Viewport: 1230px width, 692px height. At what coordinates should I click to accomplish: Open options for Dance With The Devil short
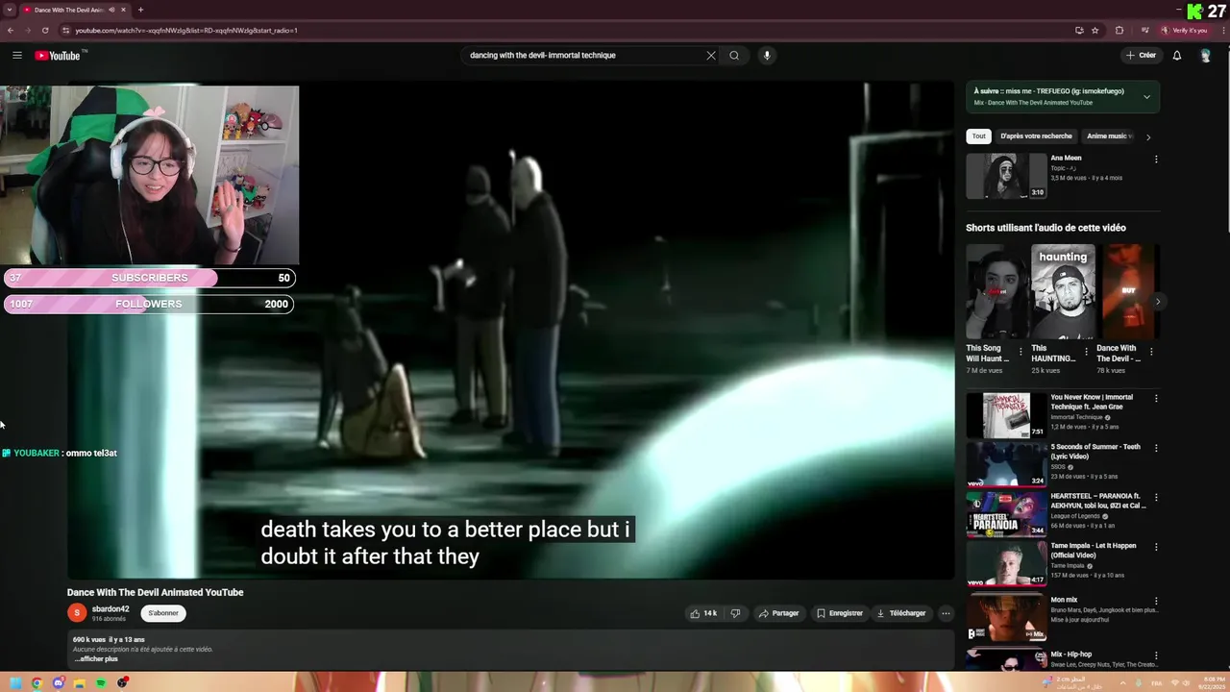click(x=1151, y=352)
